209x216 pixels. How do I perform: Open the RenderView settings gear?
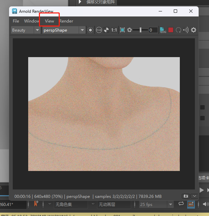(x=194, y=30)
